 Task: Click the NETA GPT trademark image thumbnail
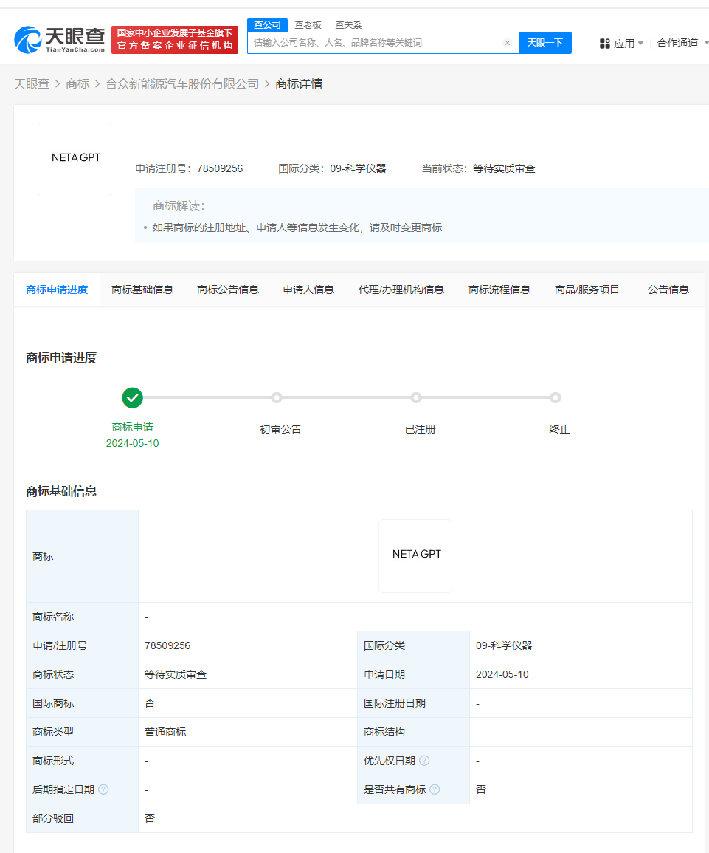[x=74, y=159]
